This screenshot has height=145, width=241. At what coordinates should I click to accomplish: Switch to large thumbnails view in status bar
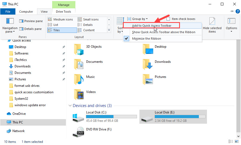(237, 141)
